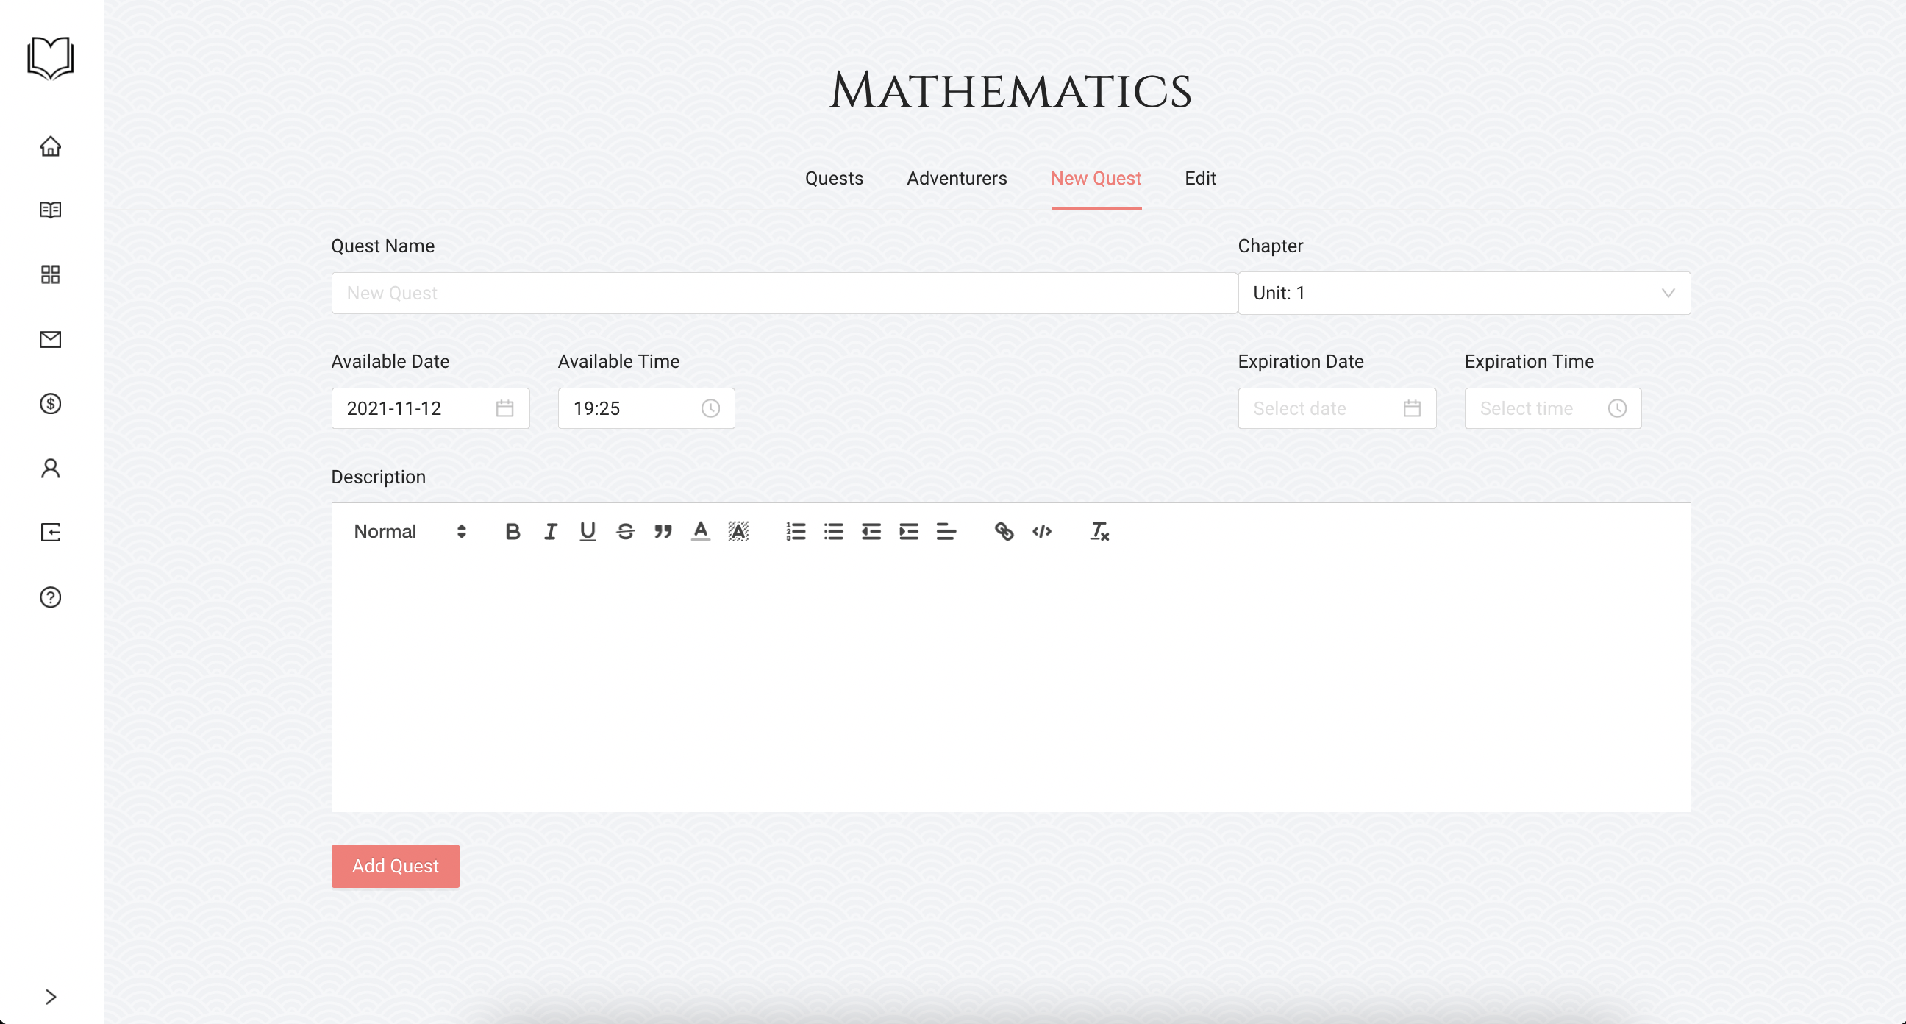Toggle bold formatting in description
Viewport: 1906px width, 1024px height.
[512, 531]
